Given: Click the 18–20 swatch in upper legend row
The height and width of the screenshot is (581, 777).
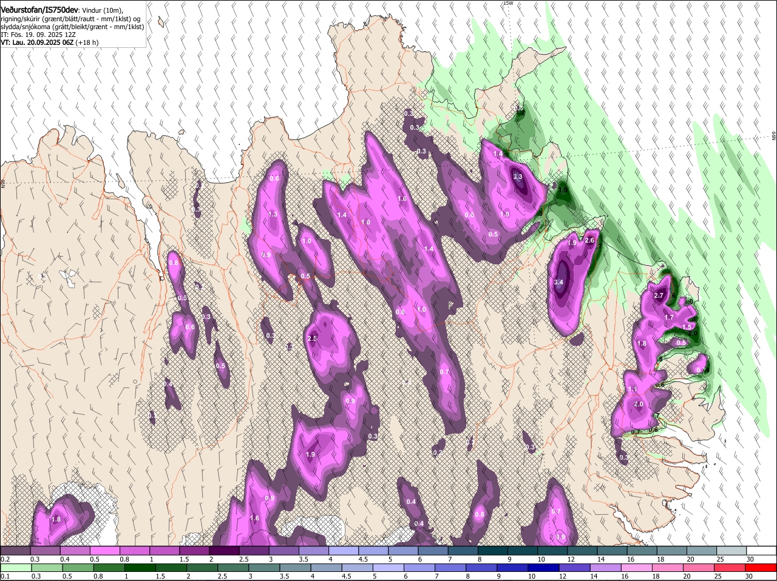Looking at the screenshot, I should pyautogui.click(x=672, y=551).
